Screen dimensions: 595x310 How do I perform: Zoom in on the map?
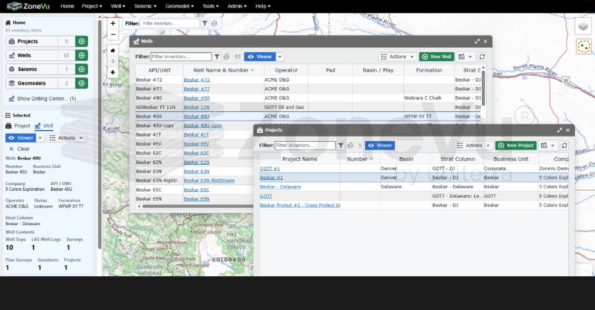tap(113, 24)
